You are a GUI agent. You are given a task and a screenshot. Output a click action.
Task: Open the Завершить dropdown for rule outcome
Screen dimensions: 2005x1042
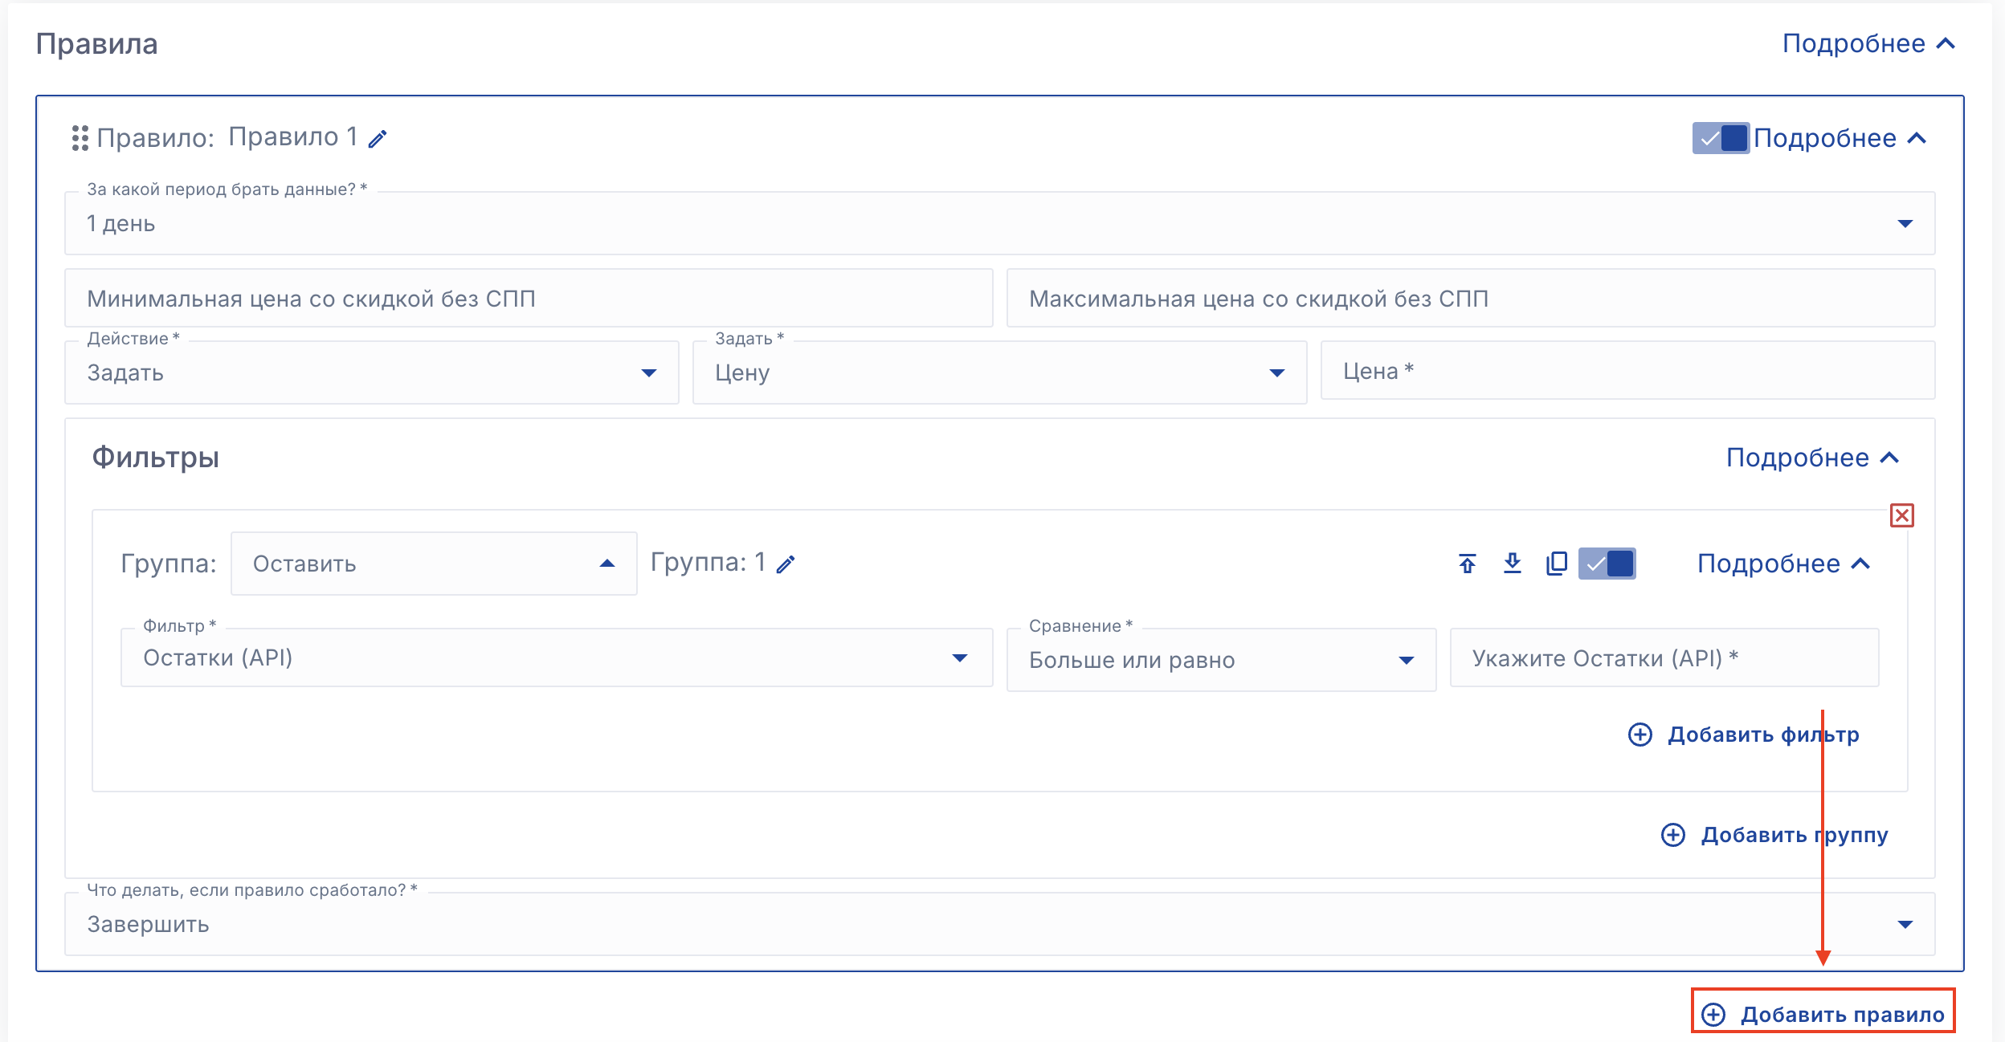(999, 924)
